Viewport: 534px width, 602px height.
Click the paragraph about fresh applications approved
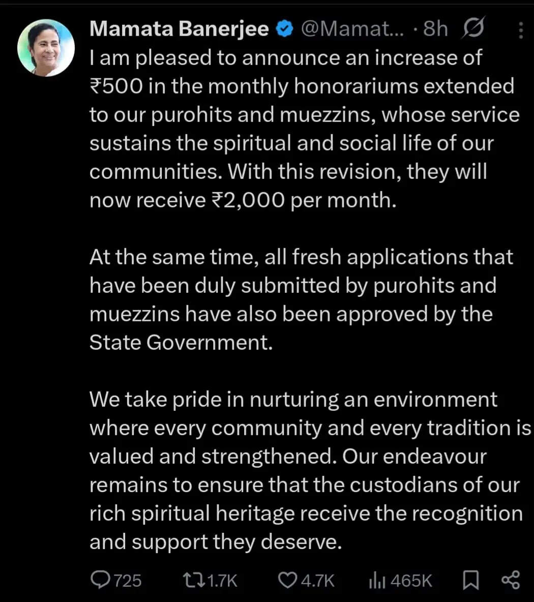pos(300,299)
